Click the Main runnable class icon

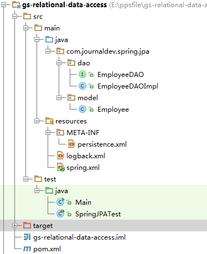(60, 202)
